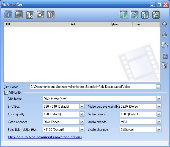Click VideoGet title bar app icon
The height and width of the screenshot is (147, 170).
(4, 5)
